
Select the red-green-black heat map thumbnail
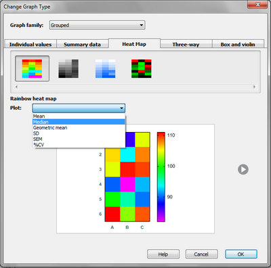click(x=142, y=68)
